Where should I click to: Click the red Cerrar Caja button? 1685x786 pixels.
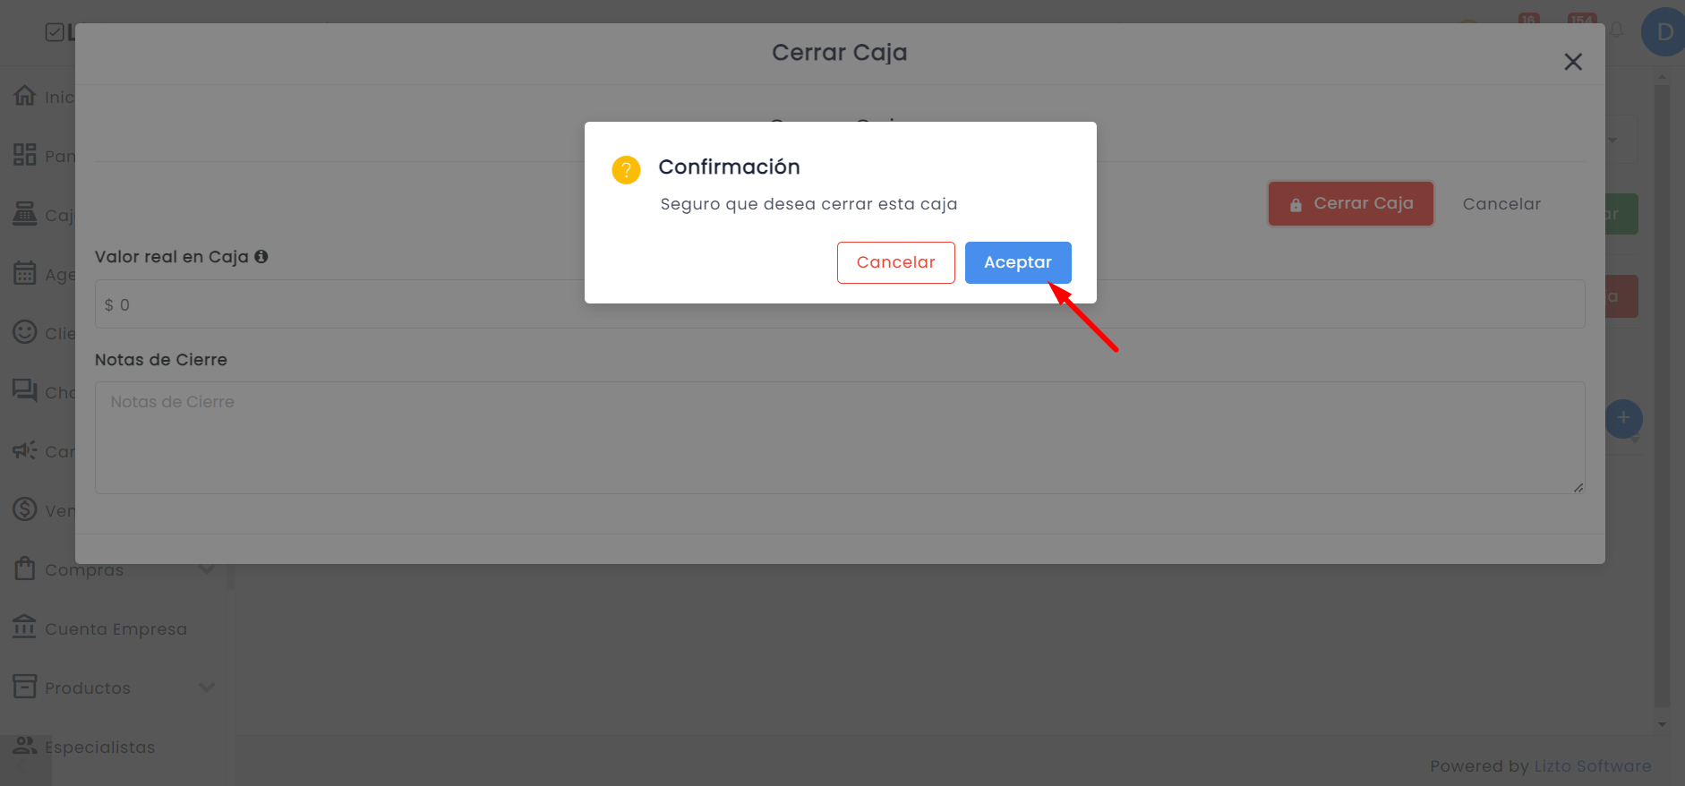click(1351, 203)
